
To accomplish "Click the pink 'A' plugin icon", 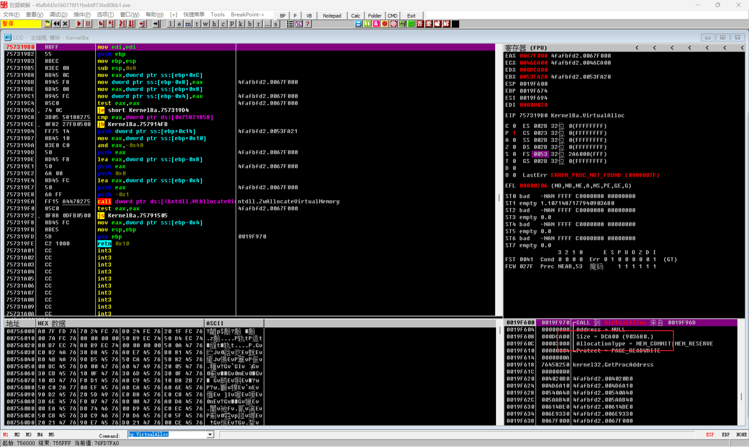I will click(x=376, y=24).
